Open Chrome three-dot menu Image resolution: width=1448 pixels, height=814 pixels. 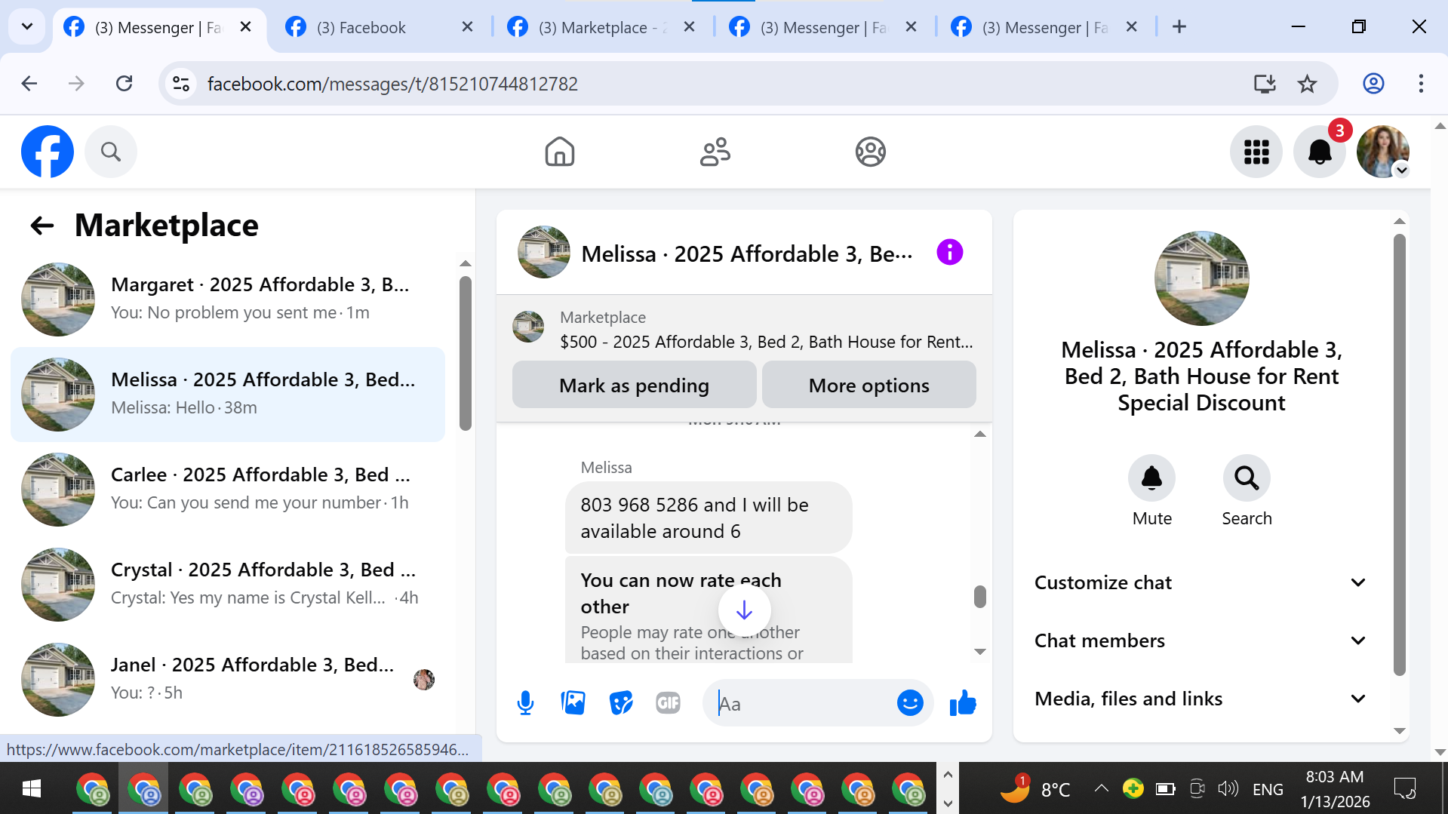click(1421, 83)
